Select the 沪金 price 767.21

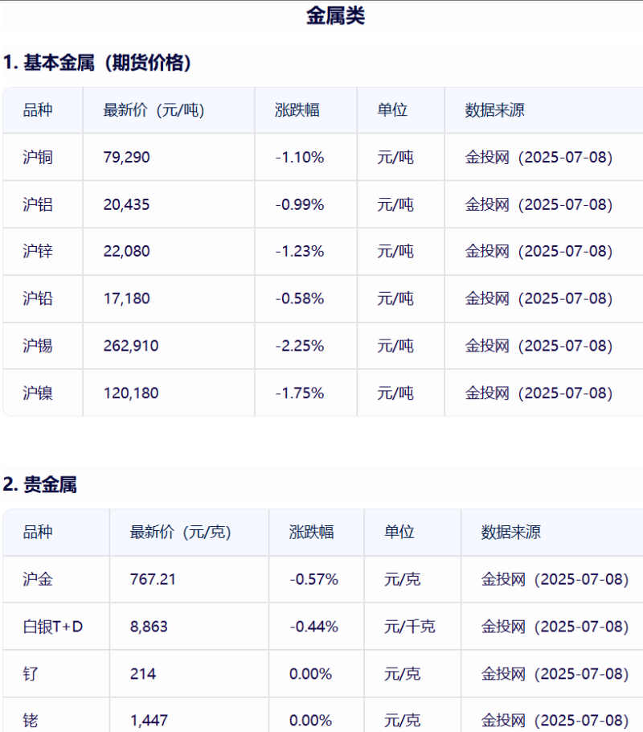[153, 579]
